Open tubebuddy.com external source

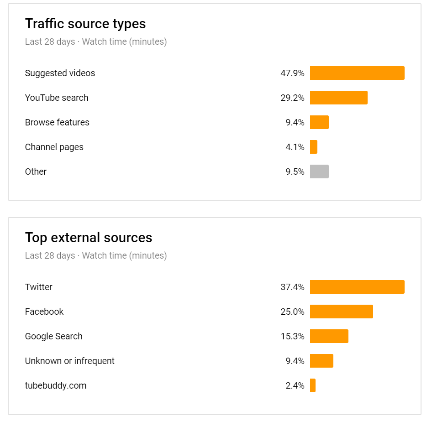pos(56,385)
